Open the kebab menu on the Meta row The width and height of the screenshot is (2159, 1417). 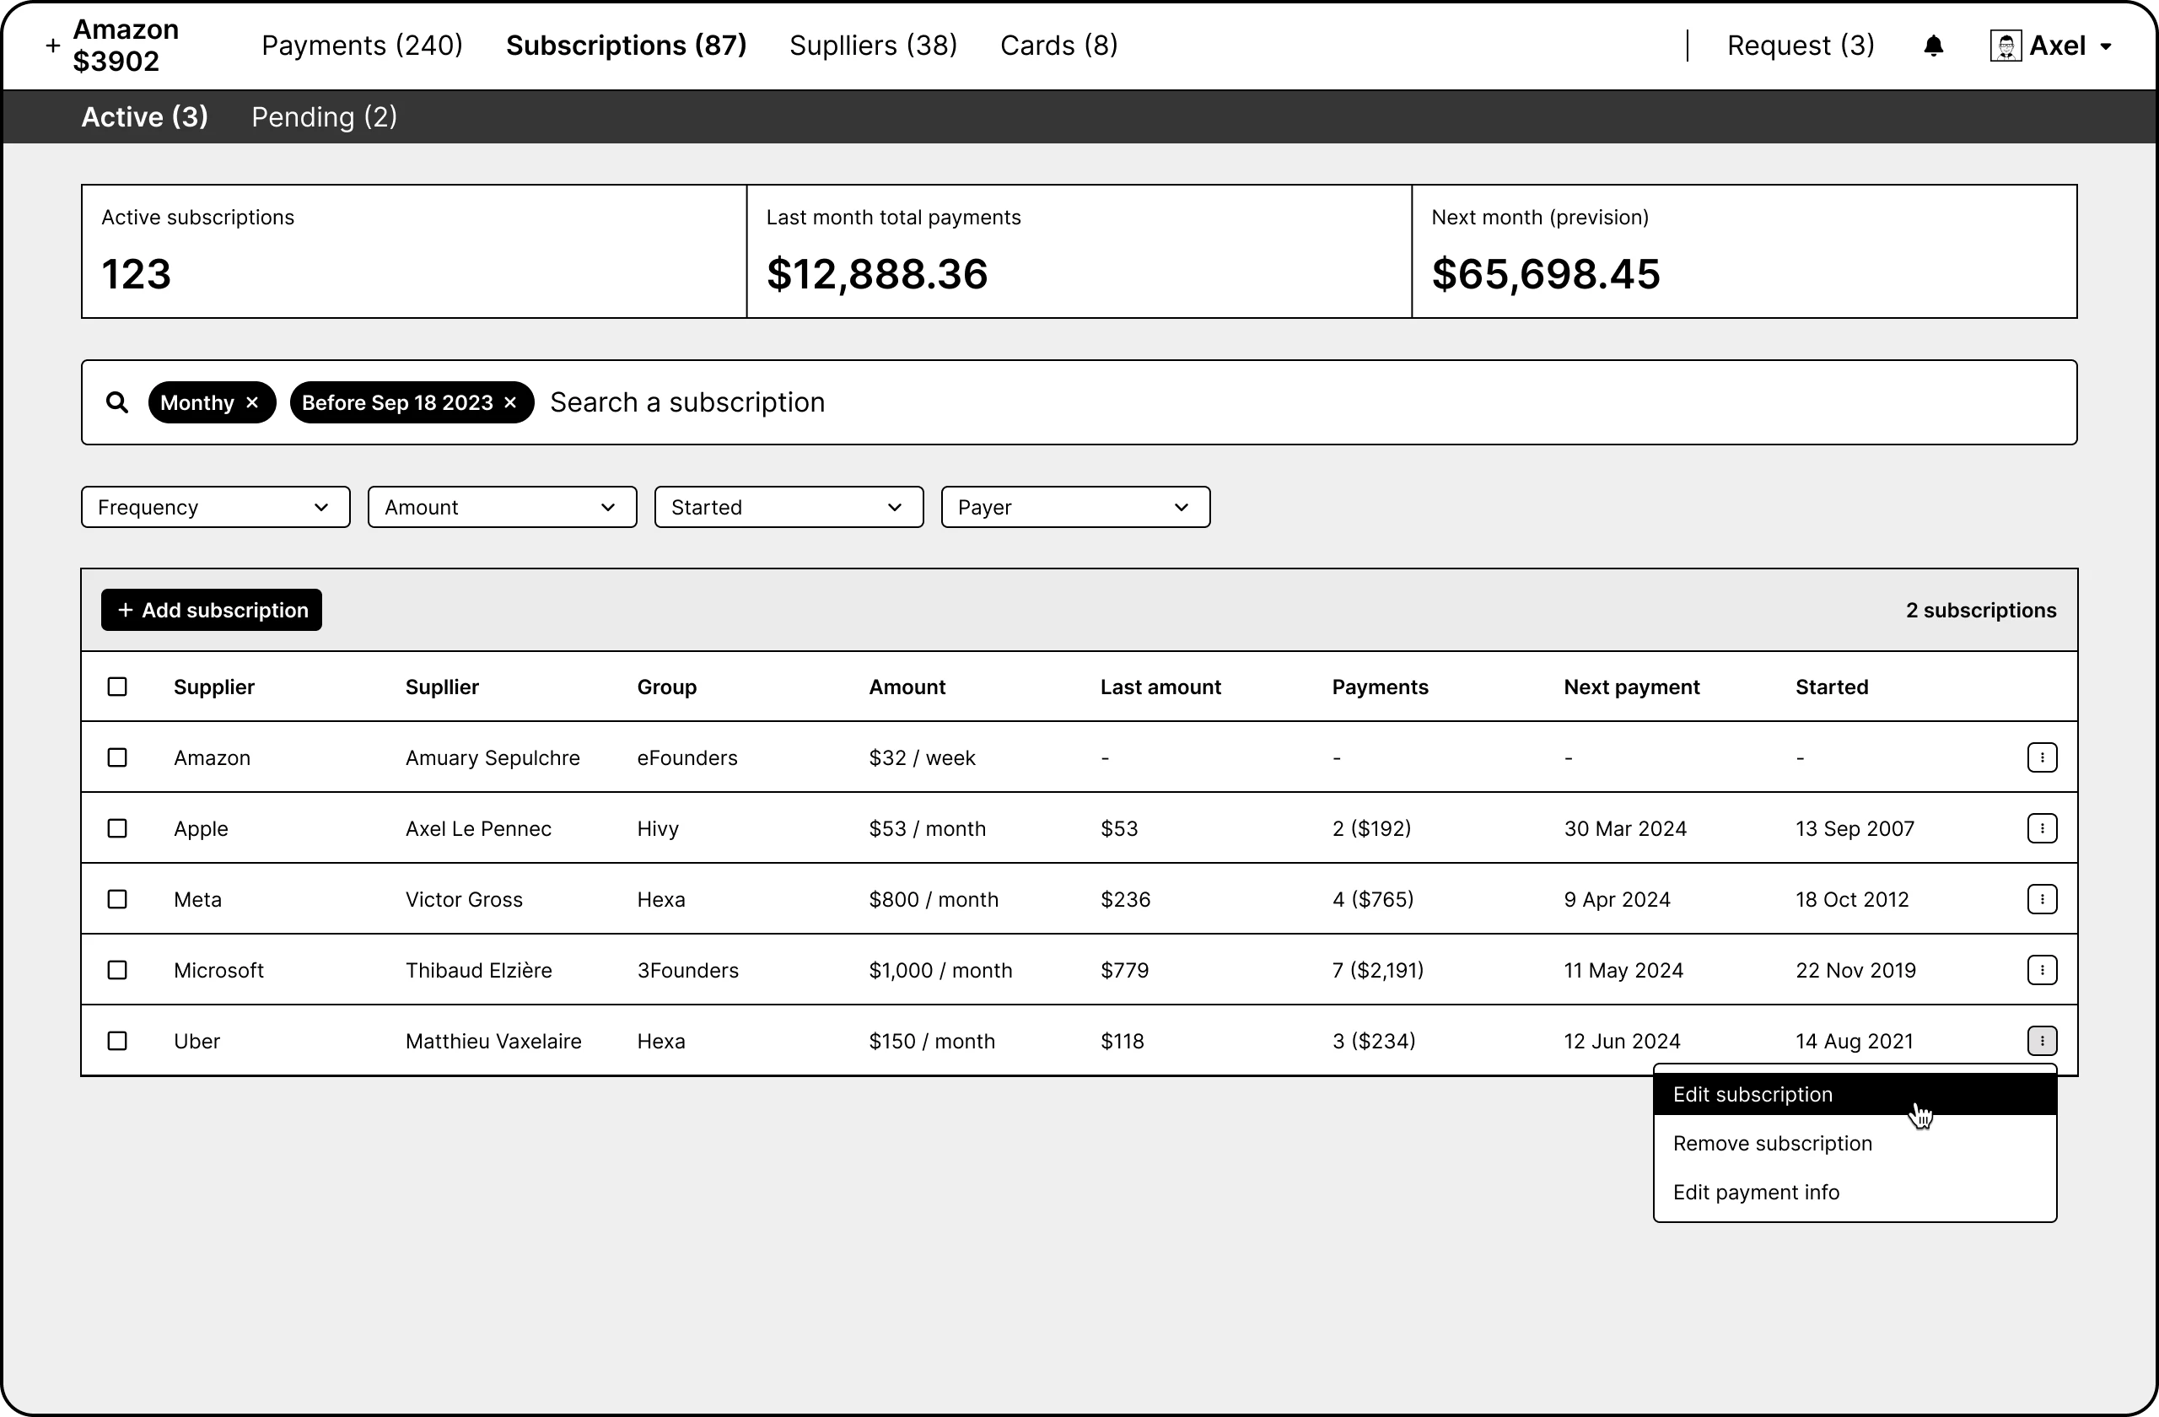tap(2042, 898)
